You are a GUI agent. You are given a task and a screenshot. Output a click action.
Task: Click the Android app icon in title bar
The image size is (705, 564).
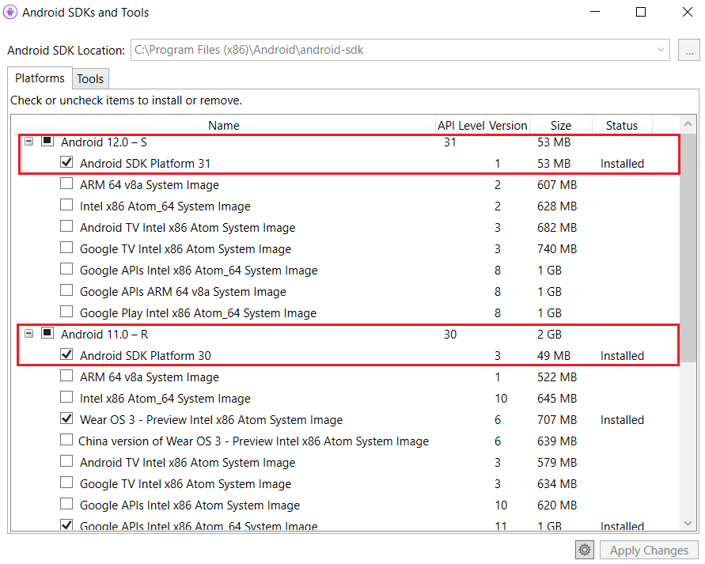click(11, 12)
